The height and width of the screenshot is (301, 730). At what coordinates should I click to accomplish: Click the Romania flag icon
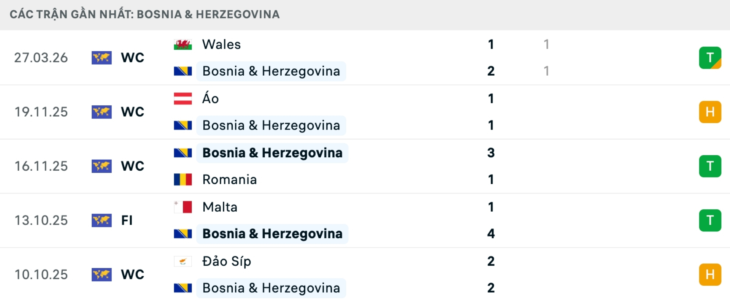click(x=182, y=179)
